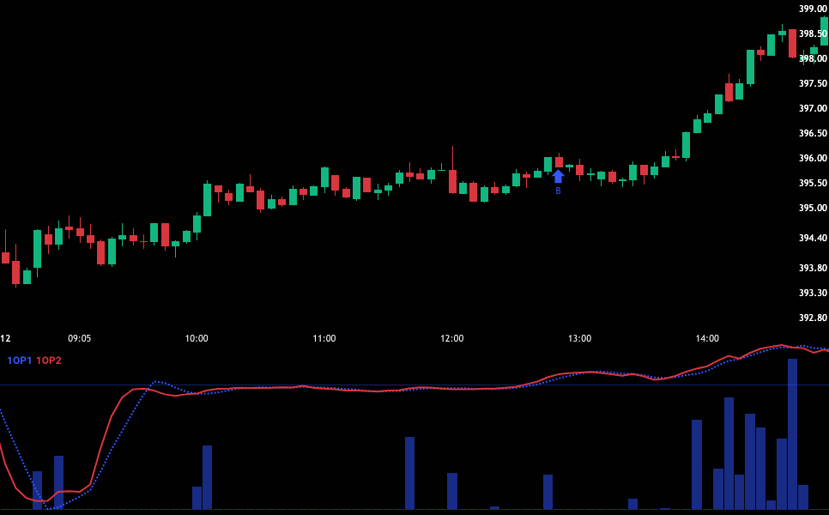Image resolution: width=829 pixels, height=515 pixels.
Task: Select the 1OP2 indicator legend label
Action: click(49, 360)
